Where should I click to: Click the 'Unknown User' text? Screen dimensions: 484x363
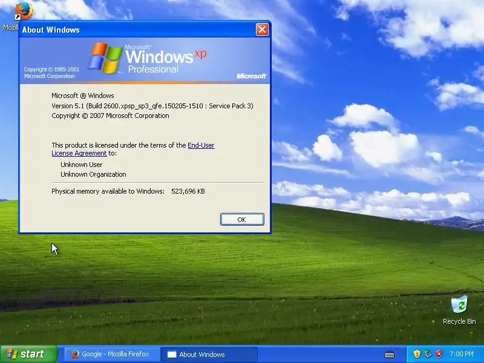82,165
